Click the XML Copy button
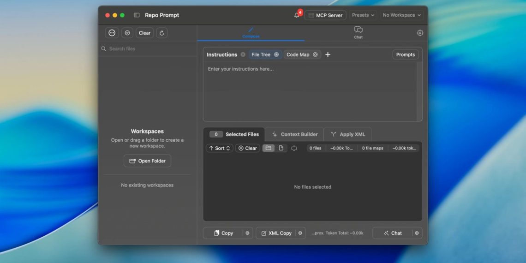 276,233
